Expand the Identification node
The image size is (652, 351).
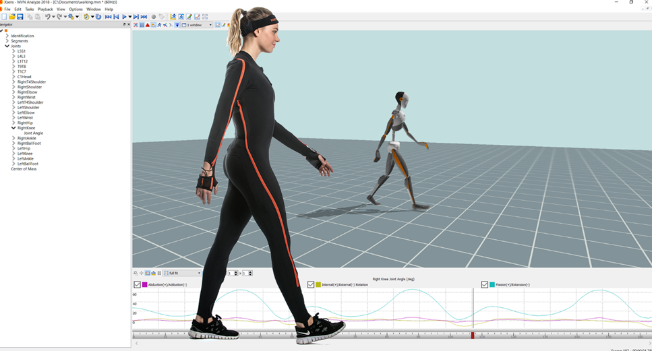pos(7,36)
